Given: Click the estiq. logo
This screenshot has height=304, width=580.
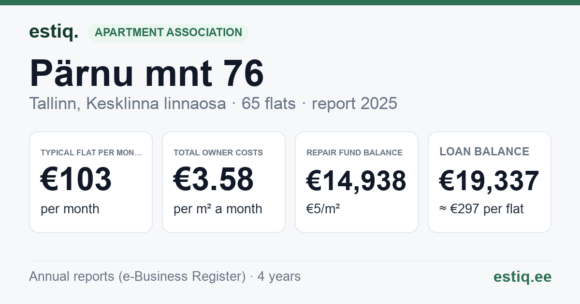Looking at the screenshot, I should (54, 32).
